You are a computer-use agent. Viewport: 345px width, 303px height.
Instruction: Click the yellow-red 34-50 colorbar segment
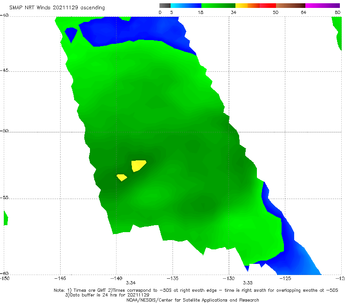pyautogui.click(x=255, y=6)
